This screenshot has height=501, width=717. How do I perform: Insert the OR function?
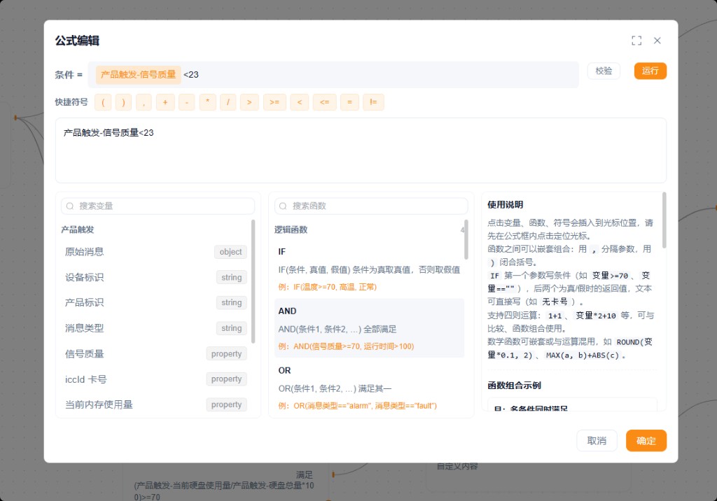[x=369, y=388]
